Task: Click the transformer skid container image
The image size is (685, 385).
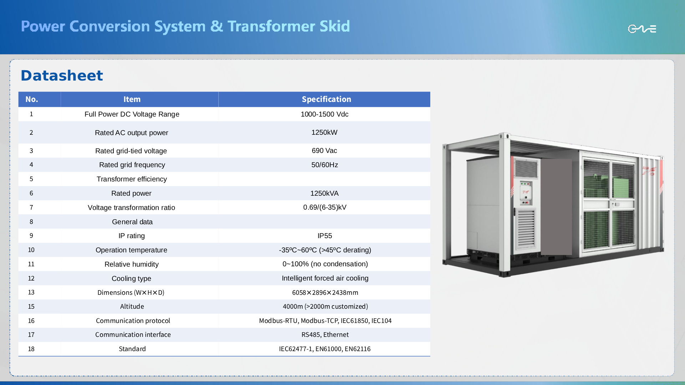Action: pyautogui.click(x=553, y=205)
